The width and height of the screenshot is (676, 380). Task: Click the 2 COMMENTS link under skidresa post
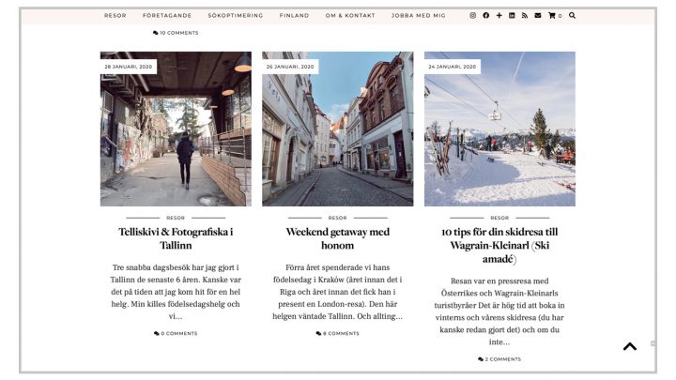499,358
